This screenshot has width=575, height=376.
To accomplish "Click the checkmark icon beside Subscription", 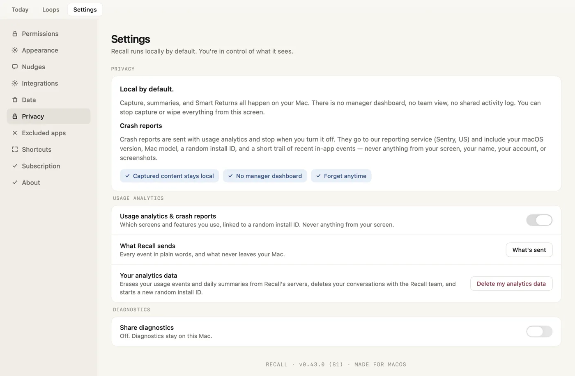I will pyautogui.click(x=15, y=166).
